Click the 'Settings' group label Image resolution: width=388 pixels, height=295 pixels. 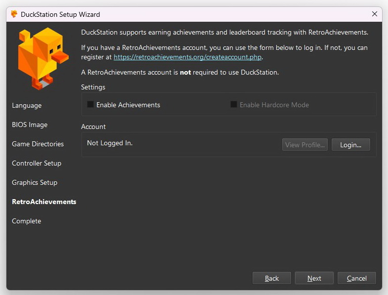click(x=93, y=87)
